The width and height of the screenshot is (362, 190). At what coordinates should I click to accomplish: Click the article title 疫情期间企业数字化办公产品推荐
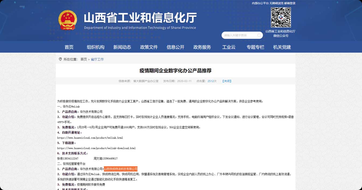pyautogui.click(x=175, y=71)
